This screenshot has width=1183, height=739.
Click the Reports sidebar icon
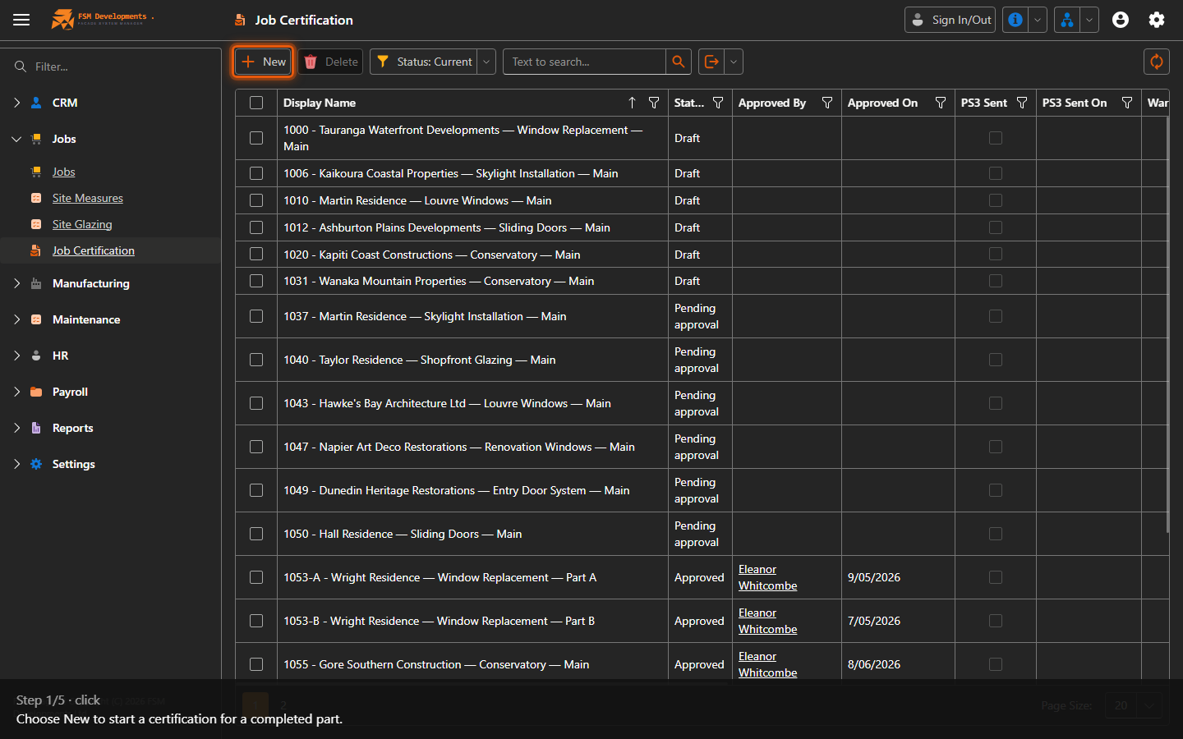point(36,428)
